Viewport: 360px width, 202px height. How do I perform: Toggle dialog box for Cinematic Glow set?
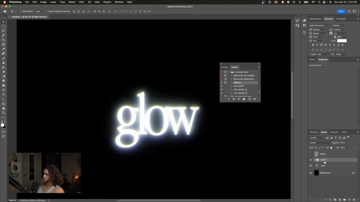226,72
